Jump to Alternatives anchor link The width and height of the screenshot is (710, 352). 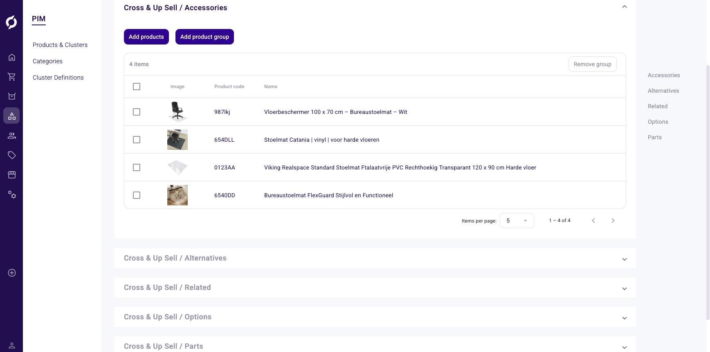click(663, 91)
